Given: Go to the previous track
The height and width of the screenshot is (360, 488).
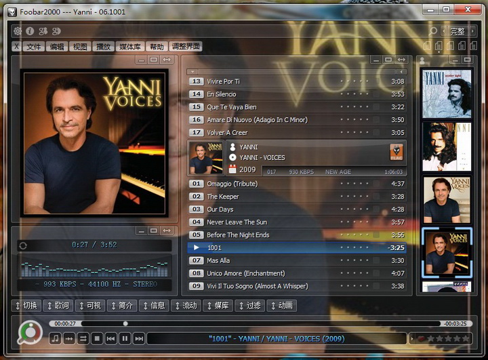Looking at the screenshot, I should coord(110,338).
